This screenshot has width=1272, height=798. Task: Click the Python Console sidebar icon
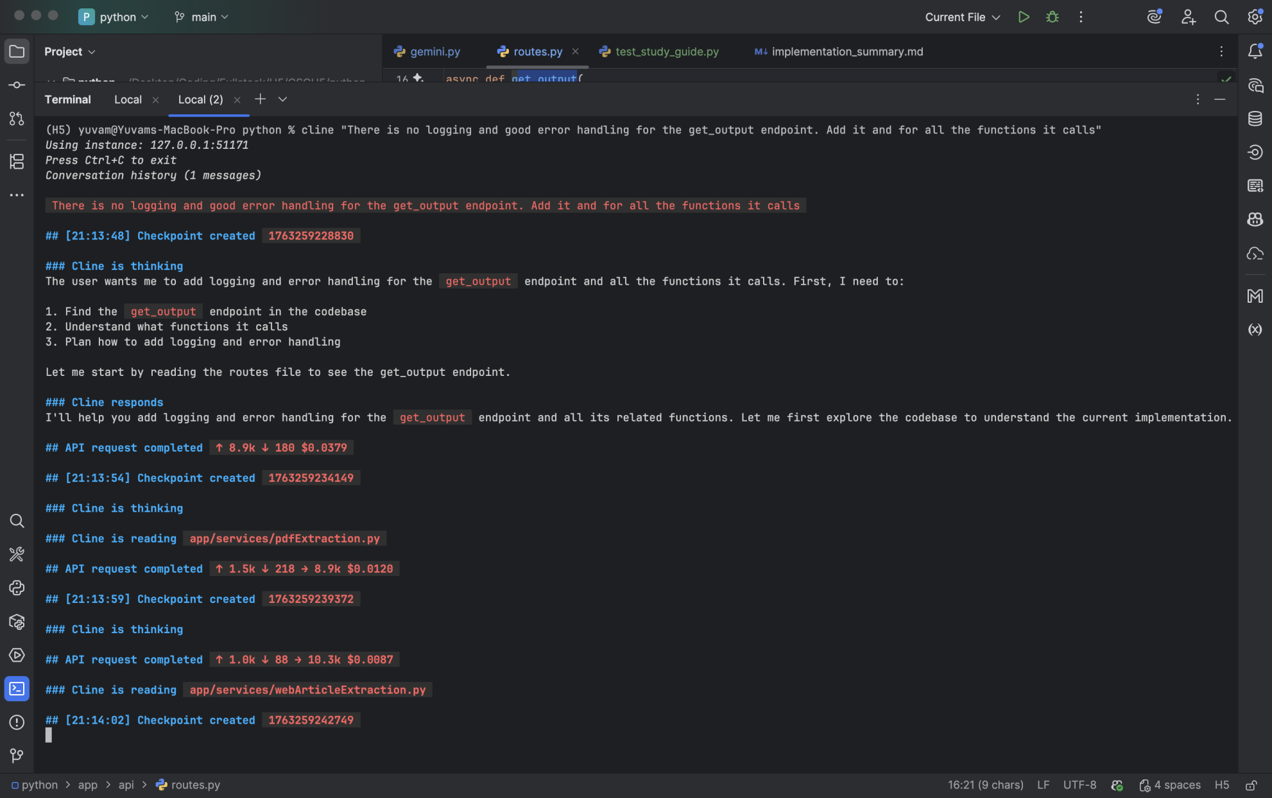[x=17, y=588]
